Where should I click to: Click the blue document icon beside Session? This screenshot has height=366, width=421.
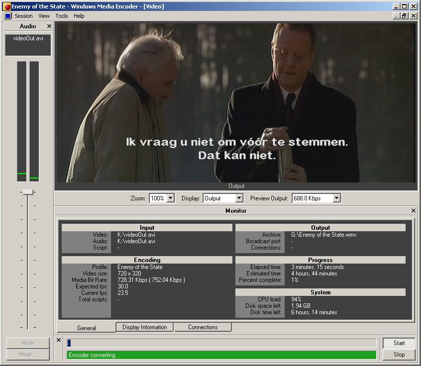tap(8, 16)
